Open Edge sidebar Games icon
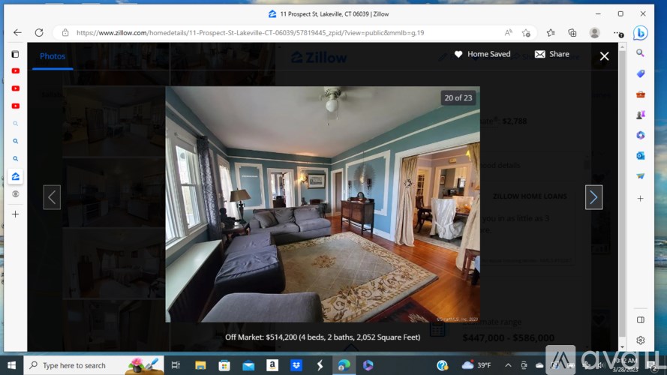 coord(640,115)
